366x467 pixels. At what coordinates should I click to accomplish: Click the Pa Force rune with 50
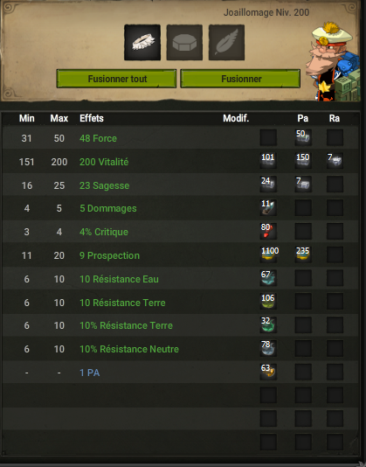point(303,137)
